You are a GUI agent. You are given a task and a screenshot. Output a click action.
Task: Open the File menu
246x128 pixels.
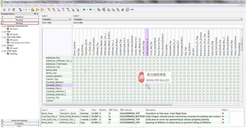click(6, 6)
